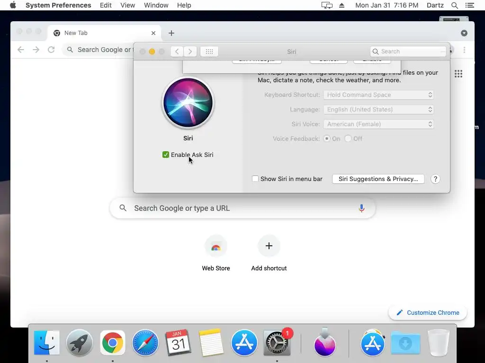Close the New Tab tab

[x=153, y=33]
